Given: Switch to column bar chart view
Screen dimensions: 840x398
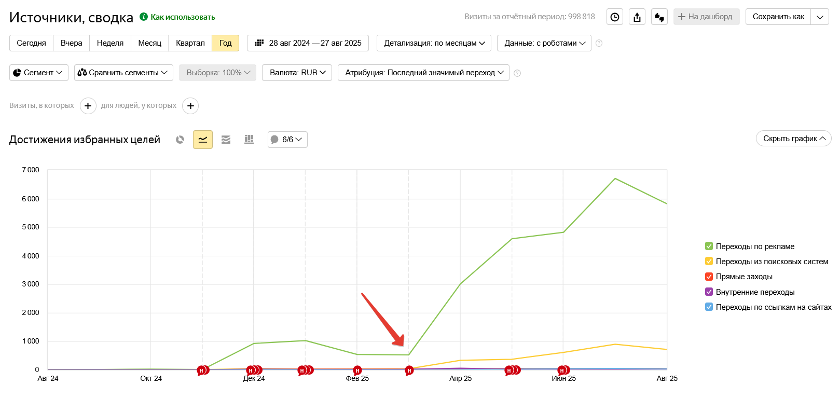Looking at the screenshot, I should point(249,140).
